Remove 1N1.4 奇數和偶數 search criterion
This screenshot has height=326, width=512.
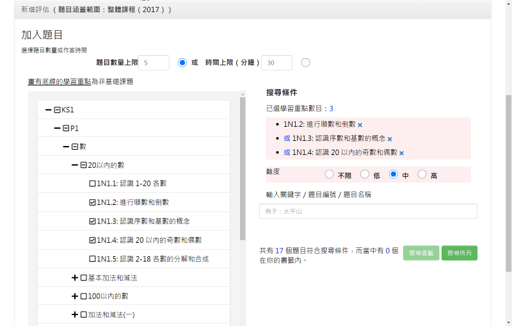coord(401,153)
